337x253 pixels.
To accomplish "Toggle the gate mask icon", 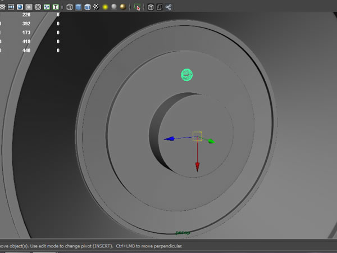I will pyautogui.click(x=29, y=7).
